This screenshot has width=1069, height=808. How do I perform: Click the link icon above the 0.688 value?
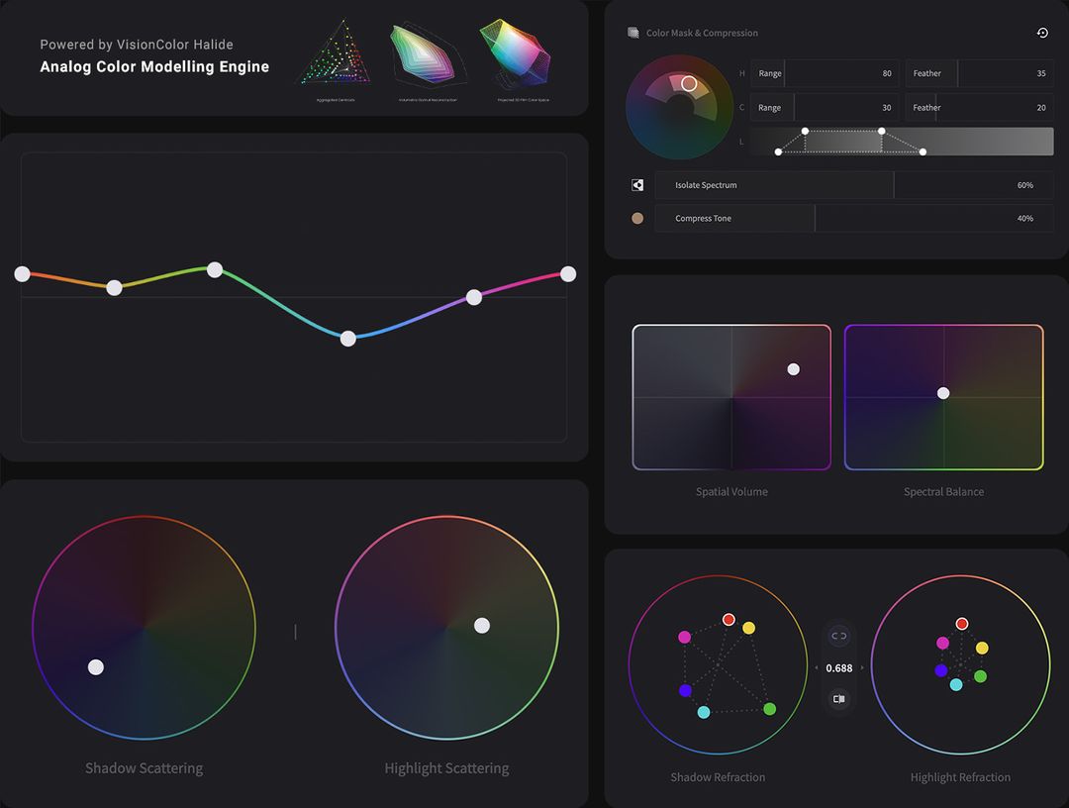point(838,636)
